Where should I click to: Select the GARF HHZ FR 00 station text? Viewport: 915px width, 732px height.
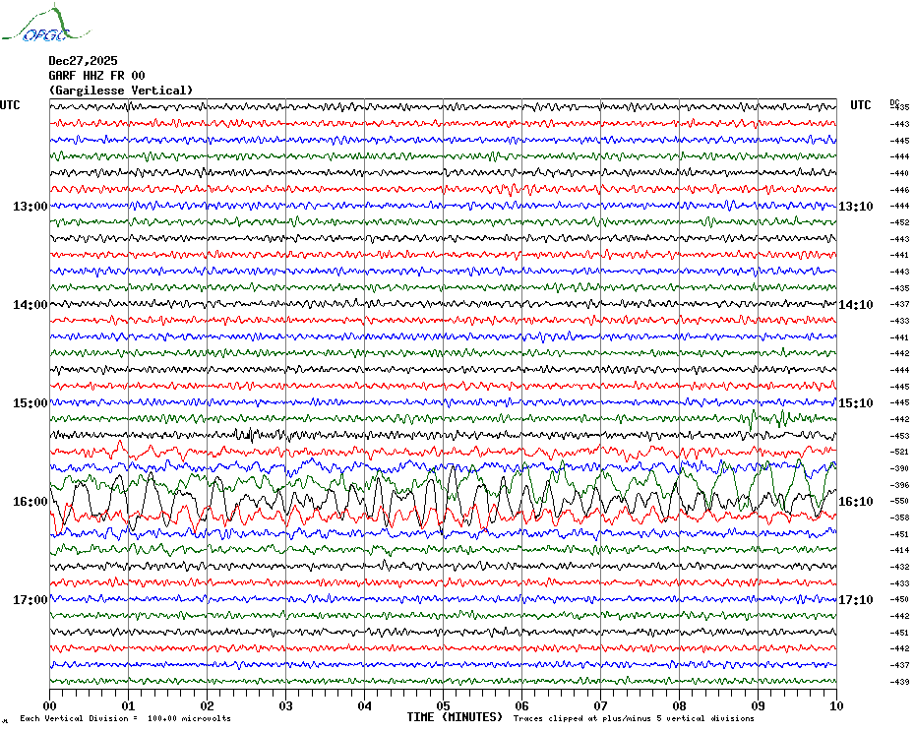click(96, 75)
